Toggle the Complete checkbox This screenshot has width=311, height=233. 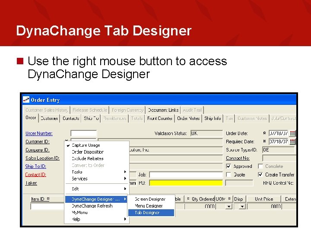[260, 166]
